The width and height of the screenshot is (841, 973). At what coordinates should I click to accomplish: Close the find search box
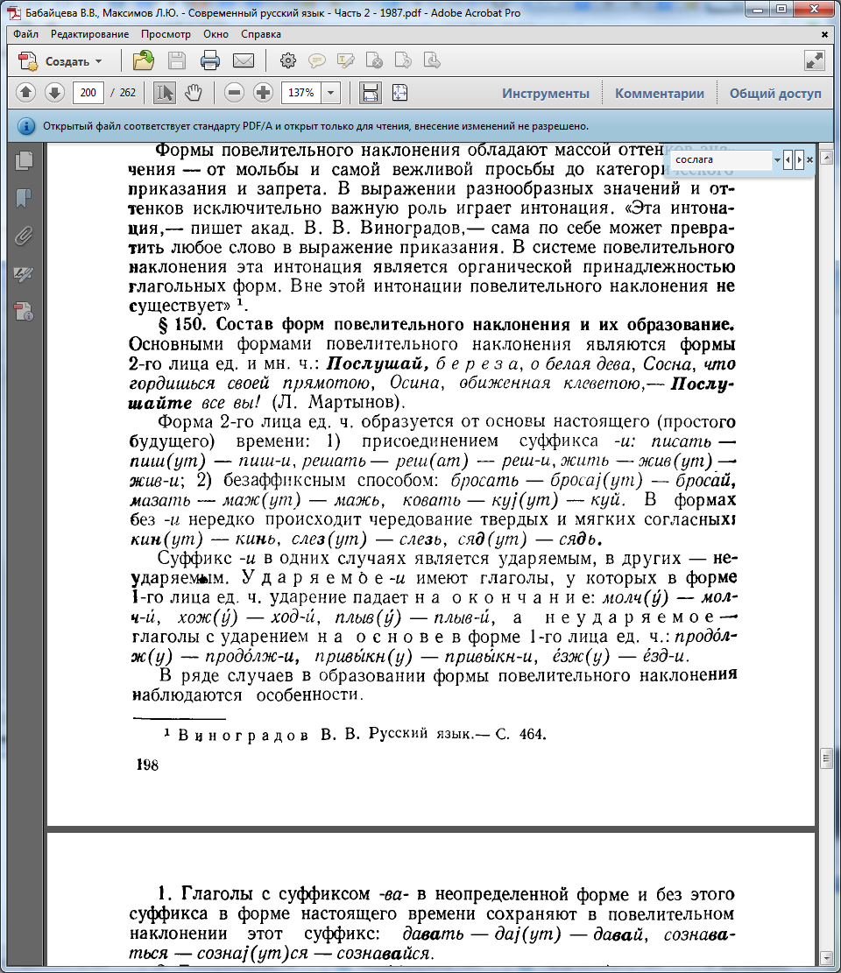point(809,159)
